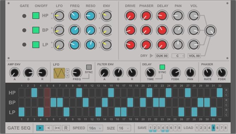The height and width of the screenshot is (134, 236).
Task: Toggle HP sequencer step 32
Action: point(220,93)
